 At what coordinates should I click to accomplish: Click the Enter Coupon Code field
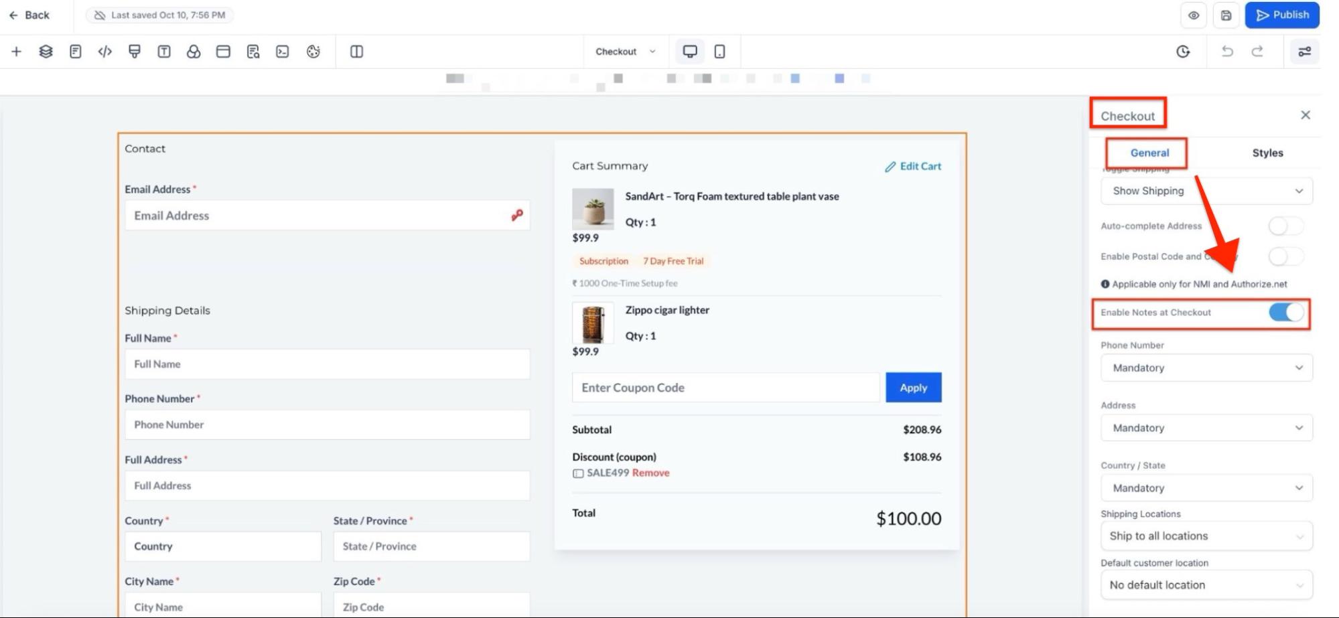point(725,388)
